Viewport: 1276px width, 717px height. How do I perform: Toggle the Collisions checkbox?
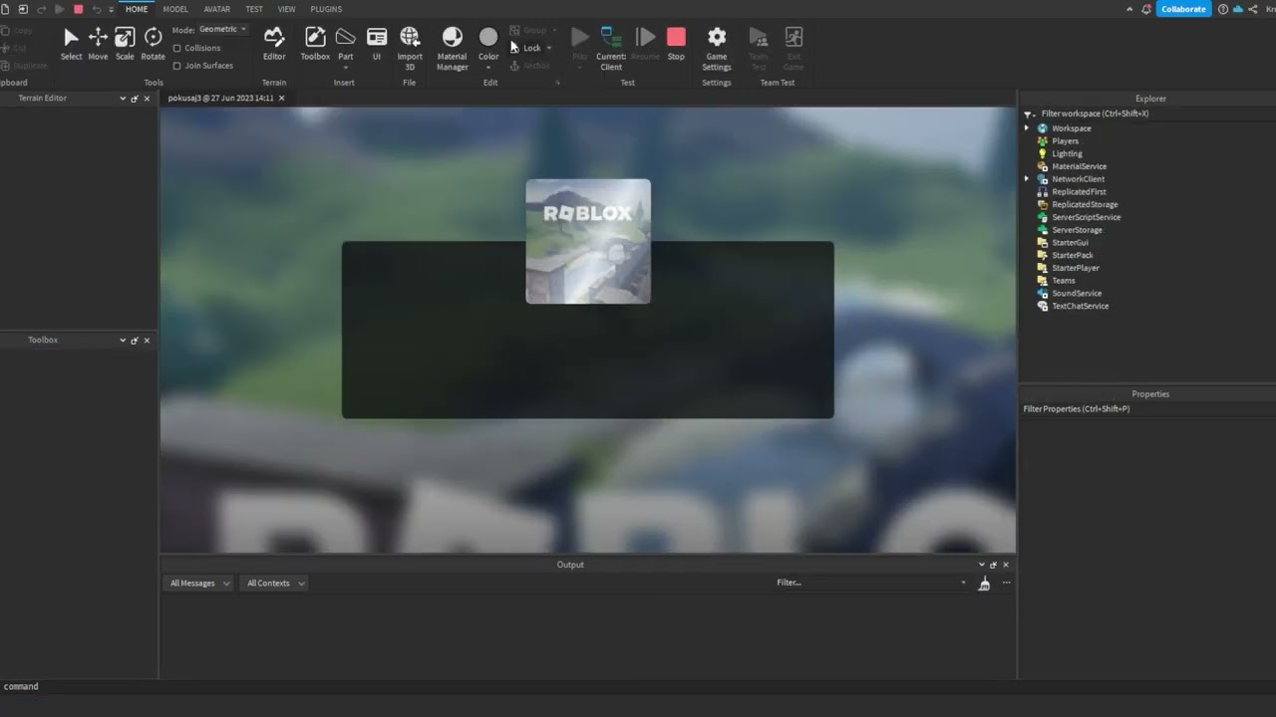[x=177, y=48]
